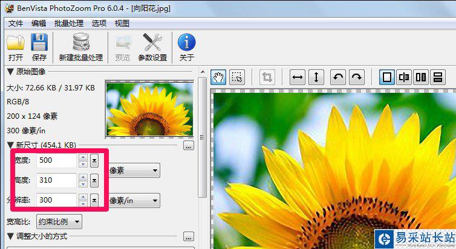
Task: Click the 高度 input field
Action: tap(56, 180)
